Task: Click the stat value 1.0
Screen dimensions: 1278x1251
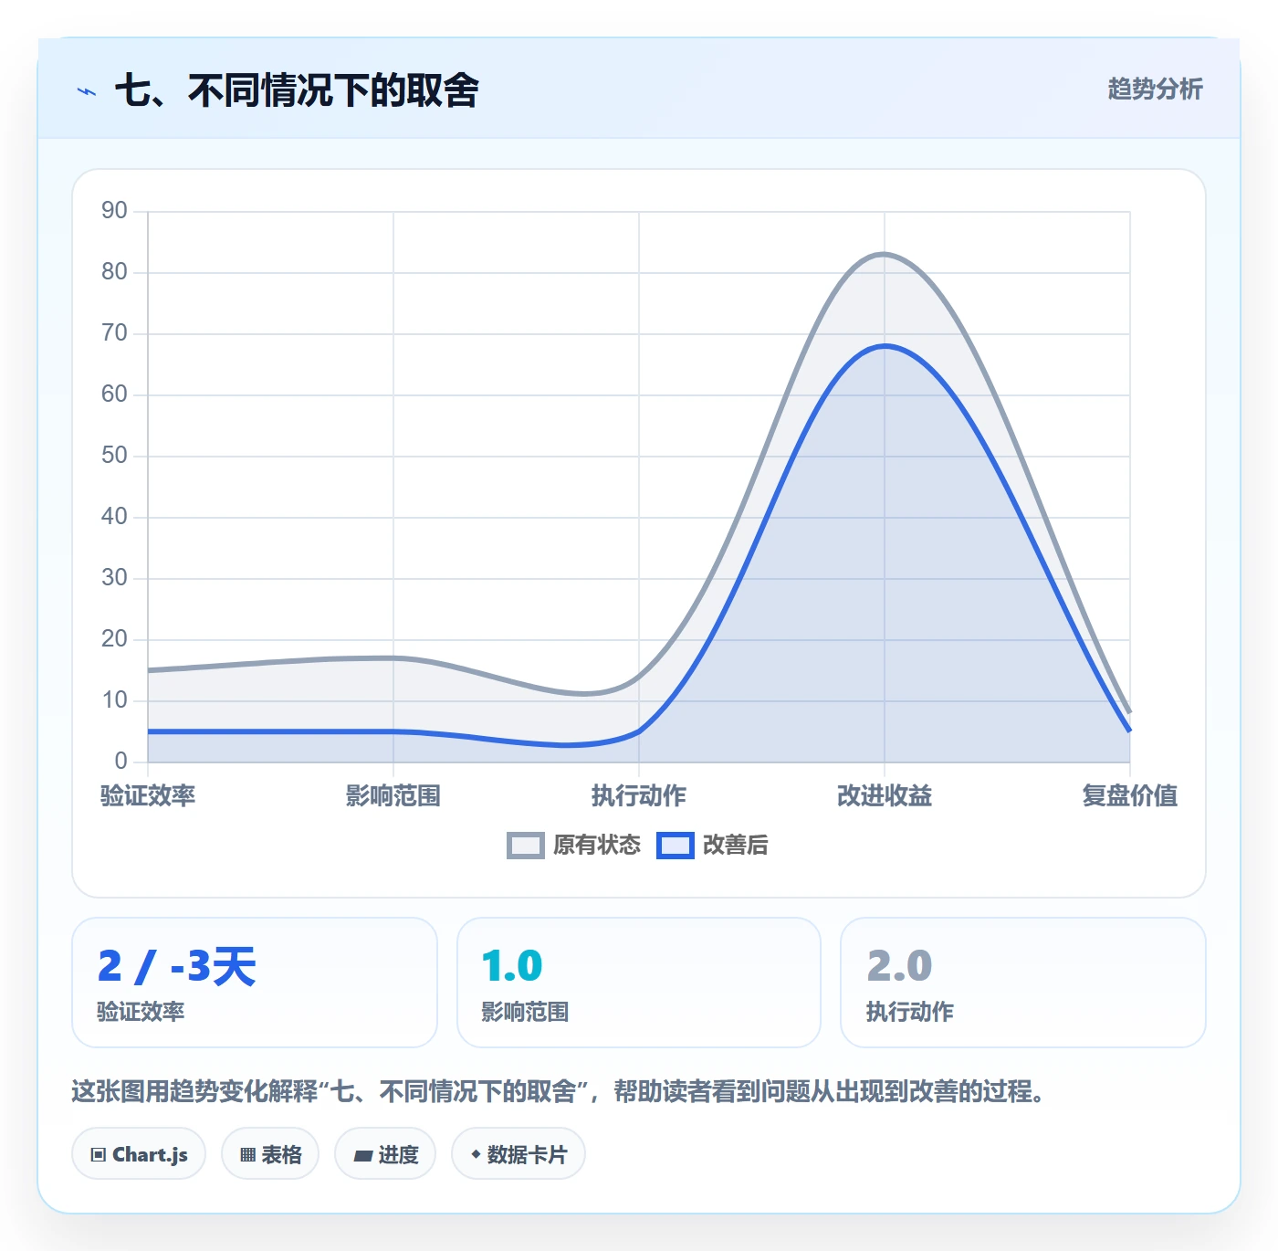Action: click(512, 966)
